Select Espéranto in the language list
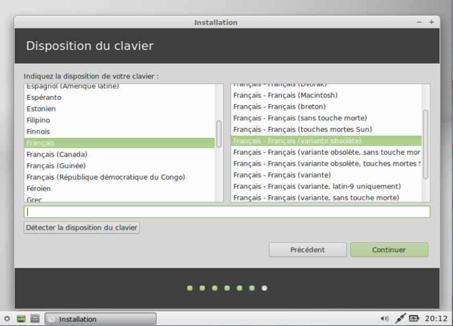This screenshot has width=453, height=326. (x=119, y=97)
